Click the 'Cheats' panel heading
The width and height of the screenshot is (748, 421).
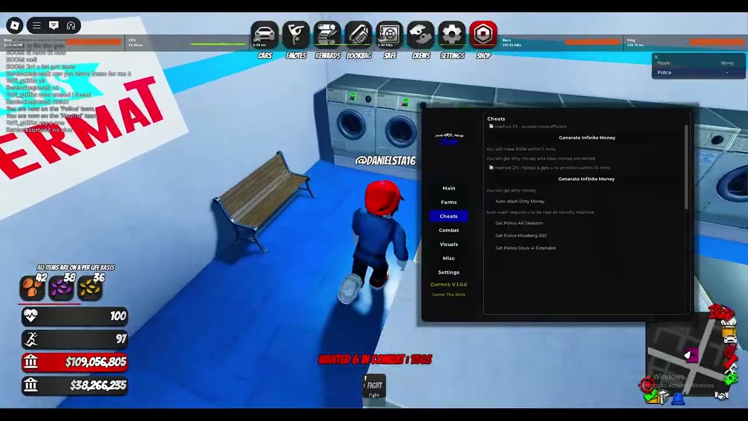[x=496, y=119]
